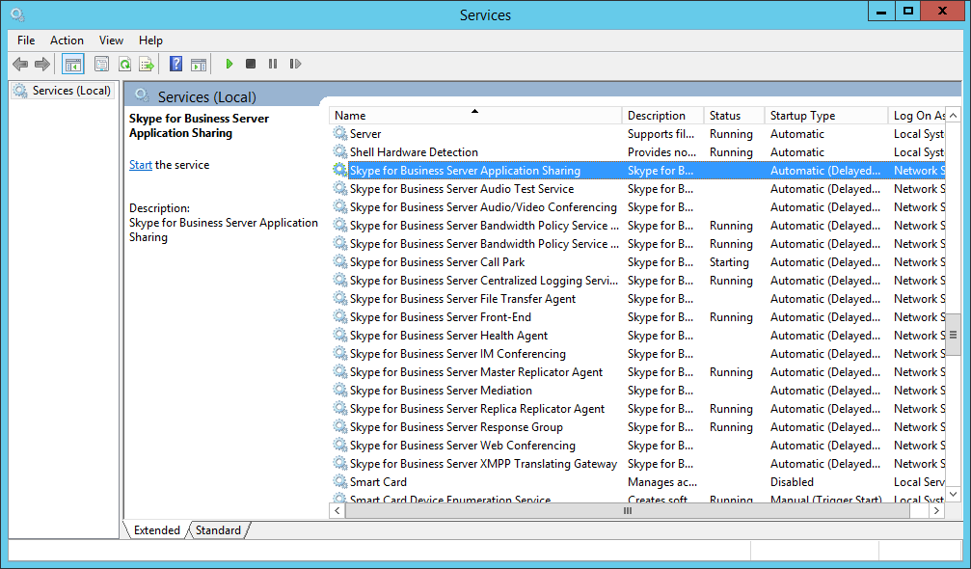Click the horizontal scrollbar left arrow
This screenshot has height=569, width=971.
tap(337, 511)
